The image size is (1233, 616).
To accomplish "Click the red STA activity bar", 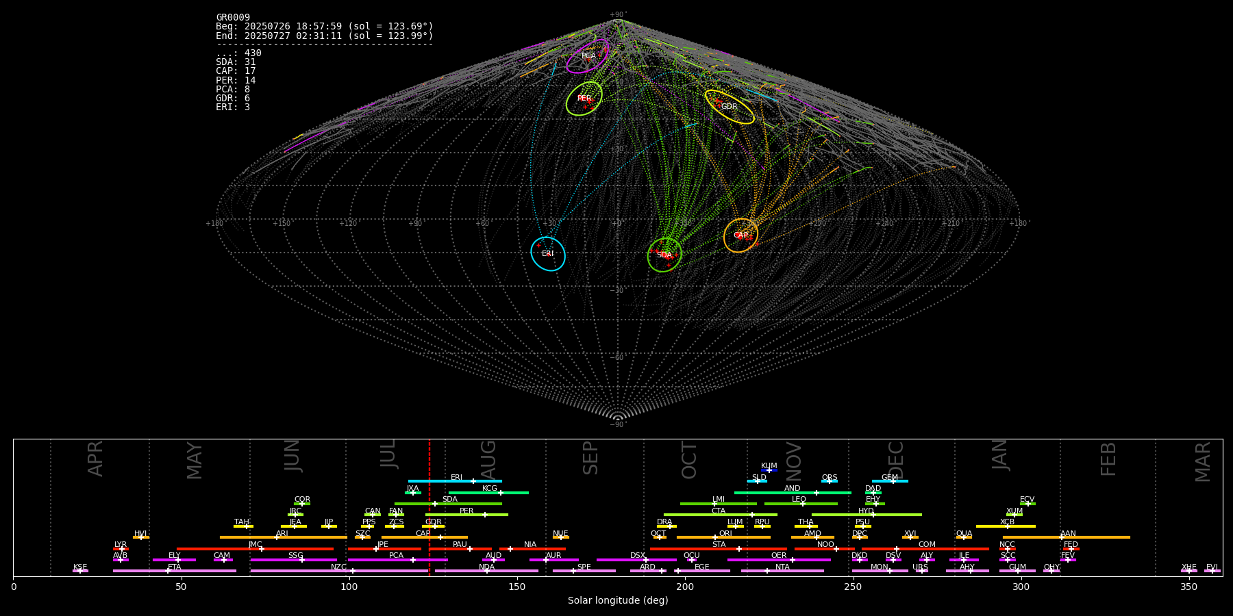I will [719, 549].
